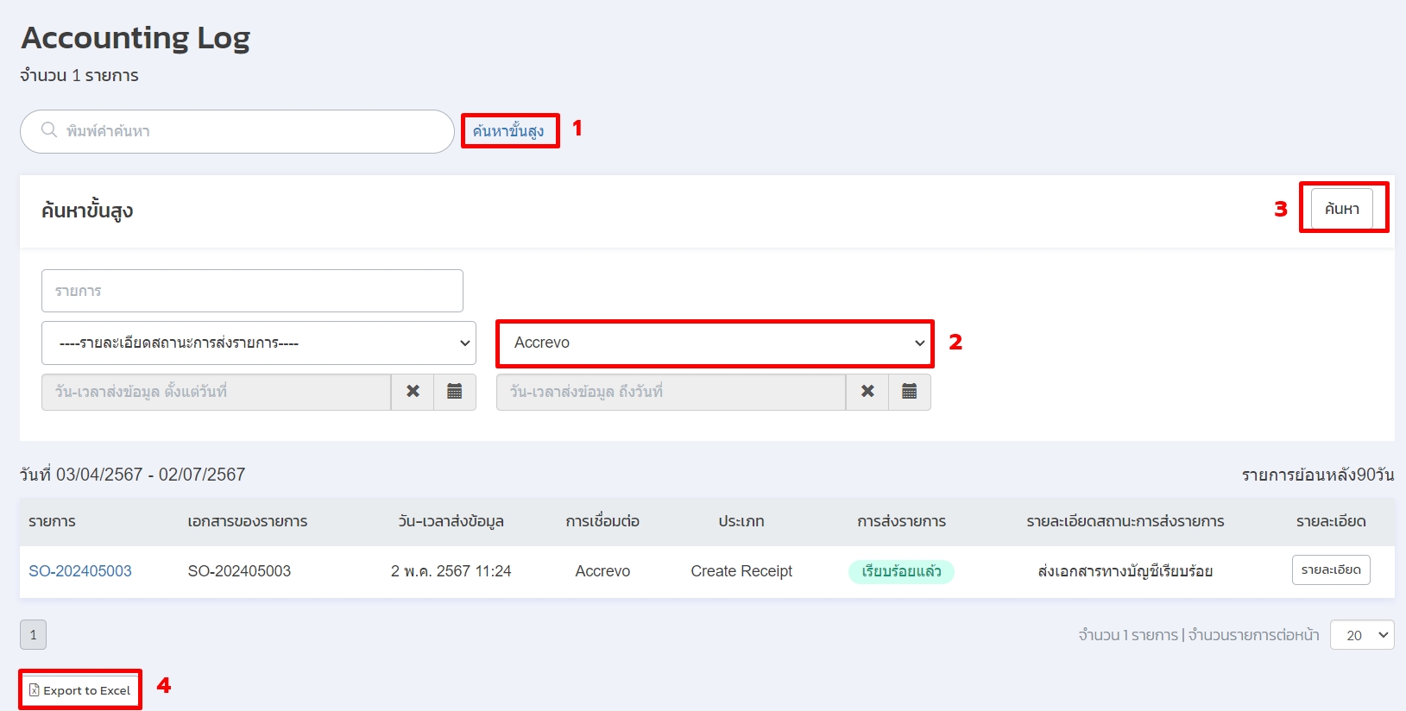The image size is (1406, 711).
Task: Click the end date-time input field
Action: pyautogui.click(x=671, y=392)
